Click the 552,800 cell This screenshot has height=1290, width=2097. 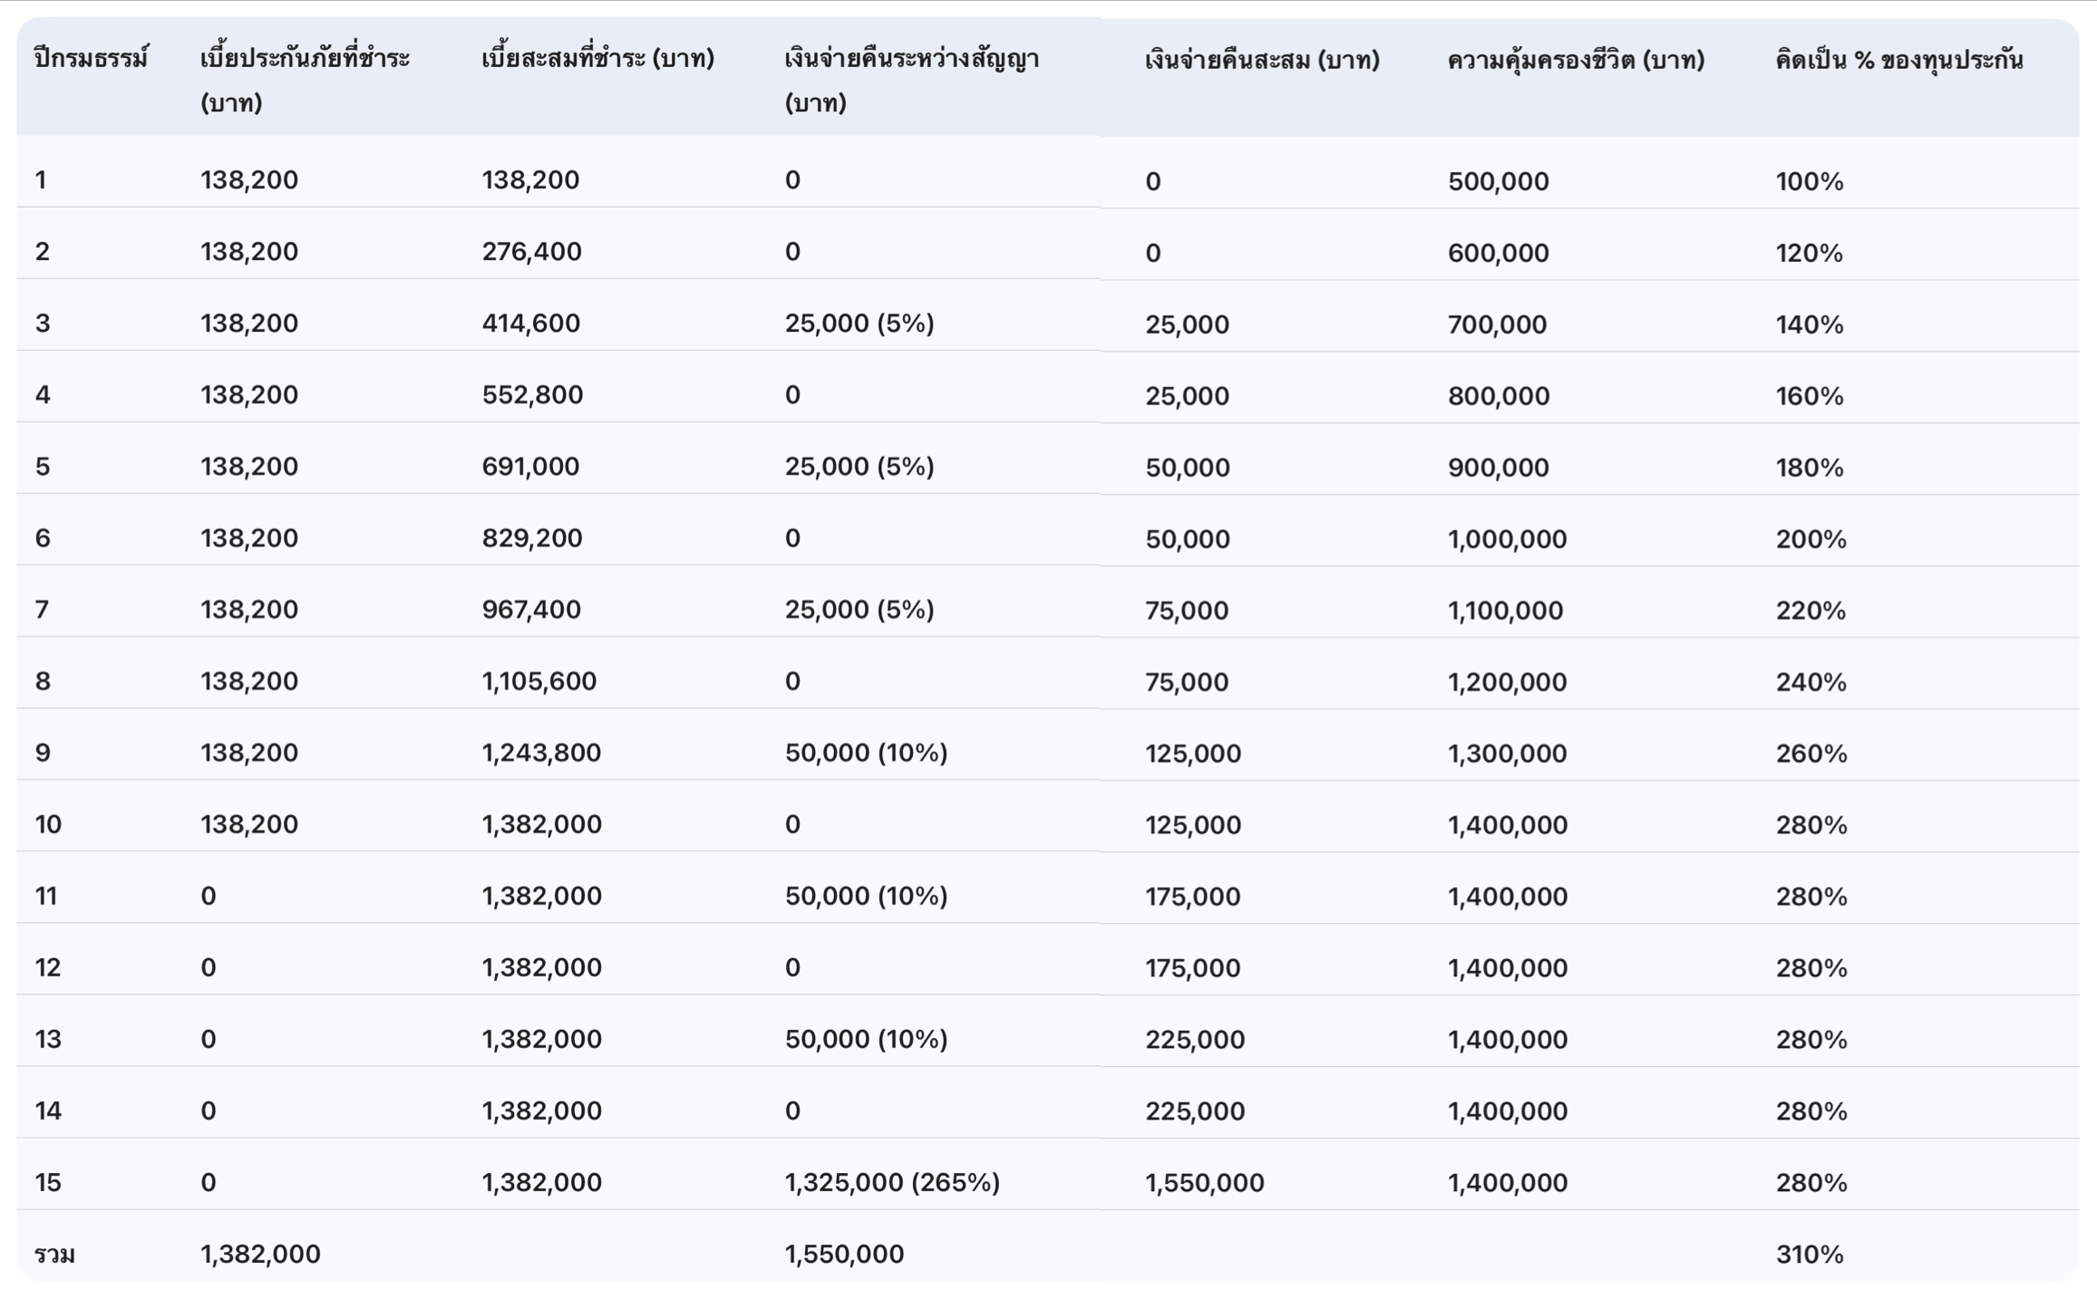pos(532,395)
